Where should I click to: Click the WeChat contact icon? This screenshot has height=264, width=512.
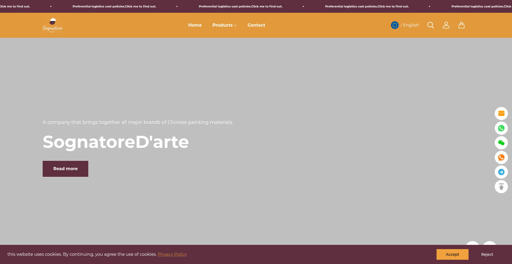(x=501, y=143)
